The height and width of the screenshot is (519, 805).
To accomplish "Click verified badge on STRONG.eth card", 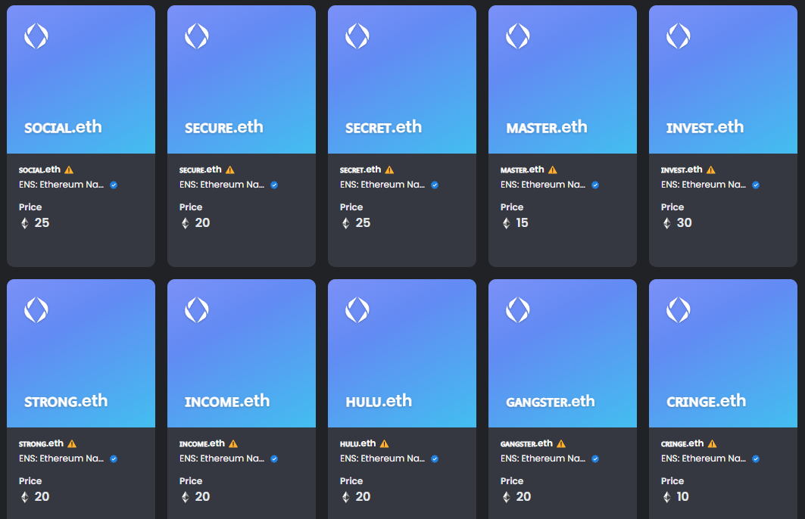I will 114,459.
